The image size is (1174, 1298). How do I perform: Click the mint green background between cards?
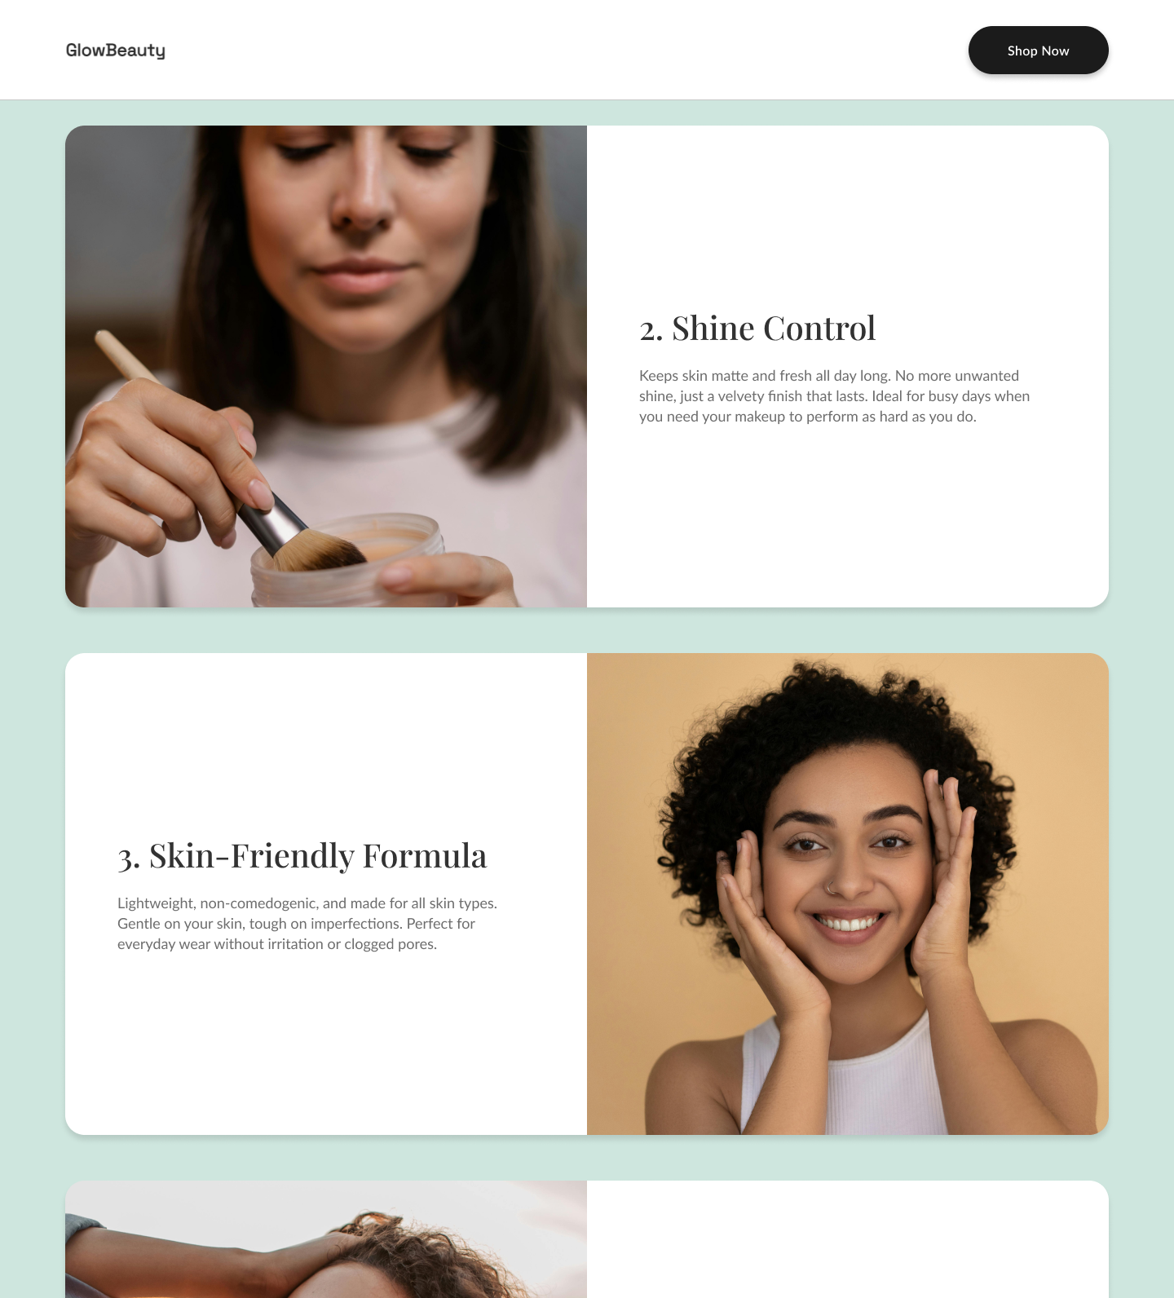[587, 630]
